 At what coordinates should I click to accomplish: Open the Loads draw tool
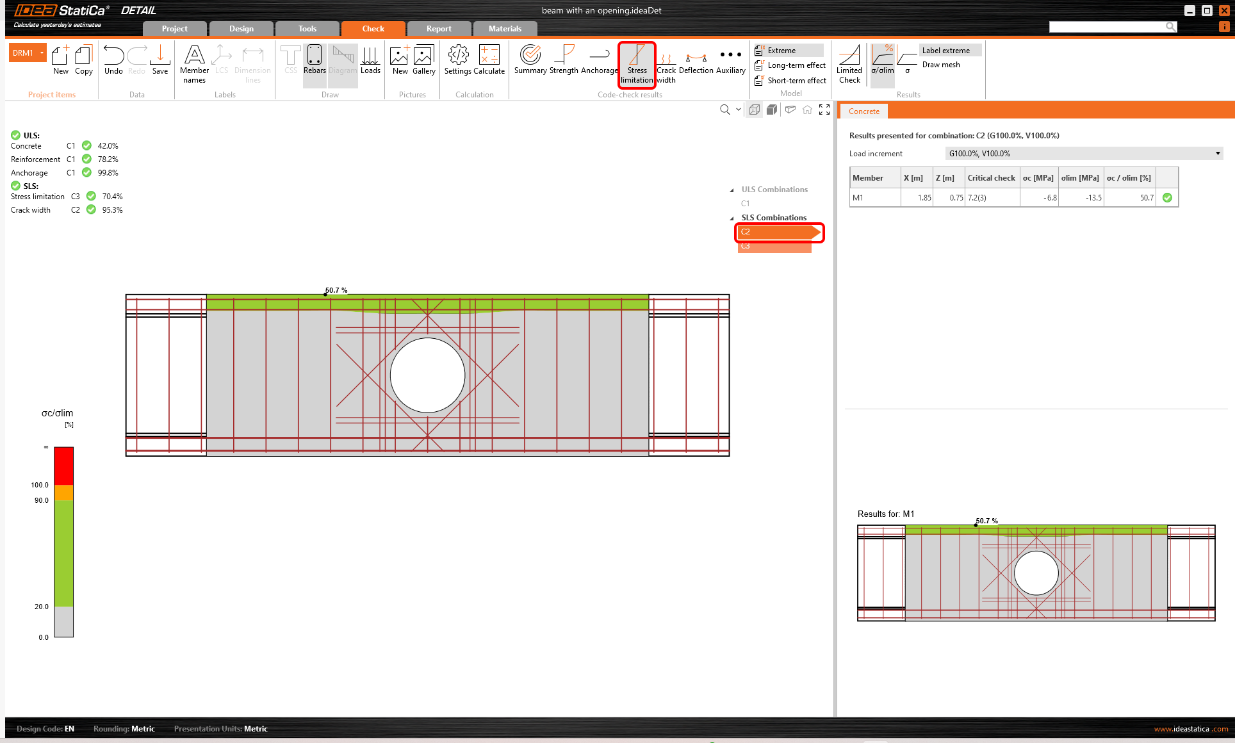(x=370, y=60)
